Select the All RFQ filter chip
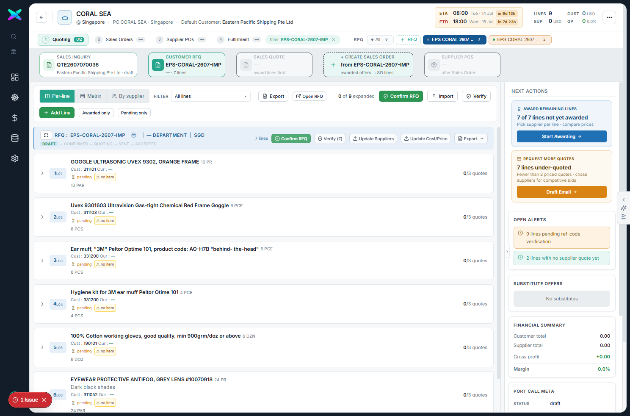 coord(380,39)
